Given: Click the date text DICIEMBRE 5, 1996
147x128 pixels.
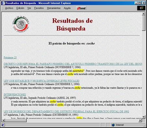Looking at the screenshot, I should click(x=67, y=84).
